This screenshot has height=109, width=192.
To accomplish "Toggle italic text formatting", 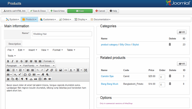I will (x=13, y=61).
